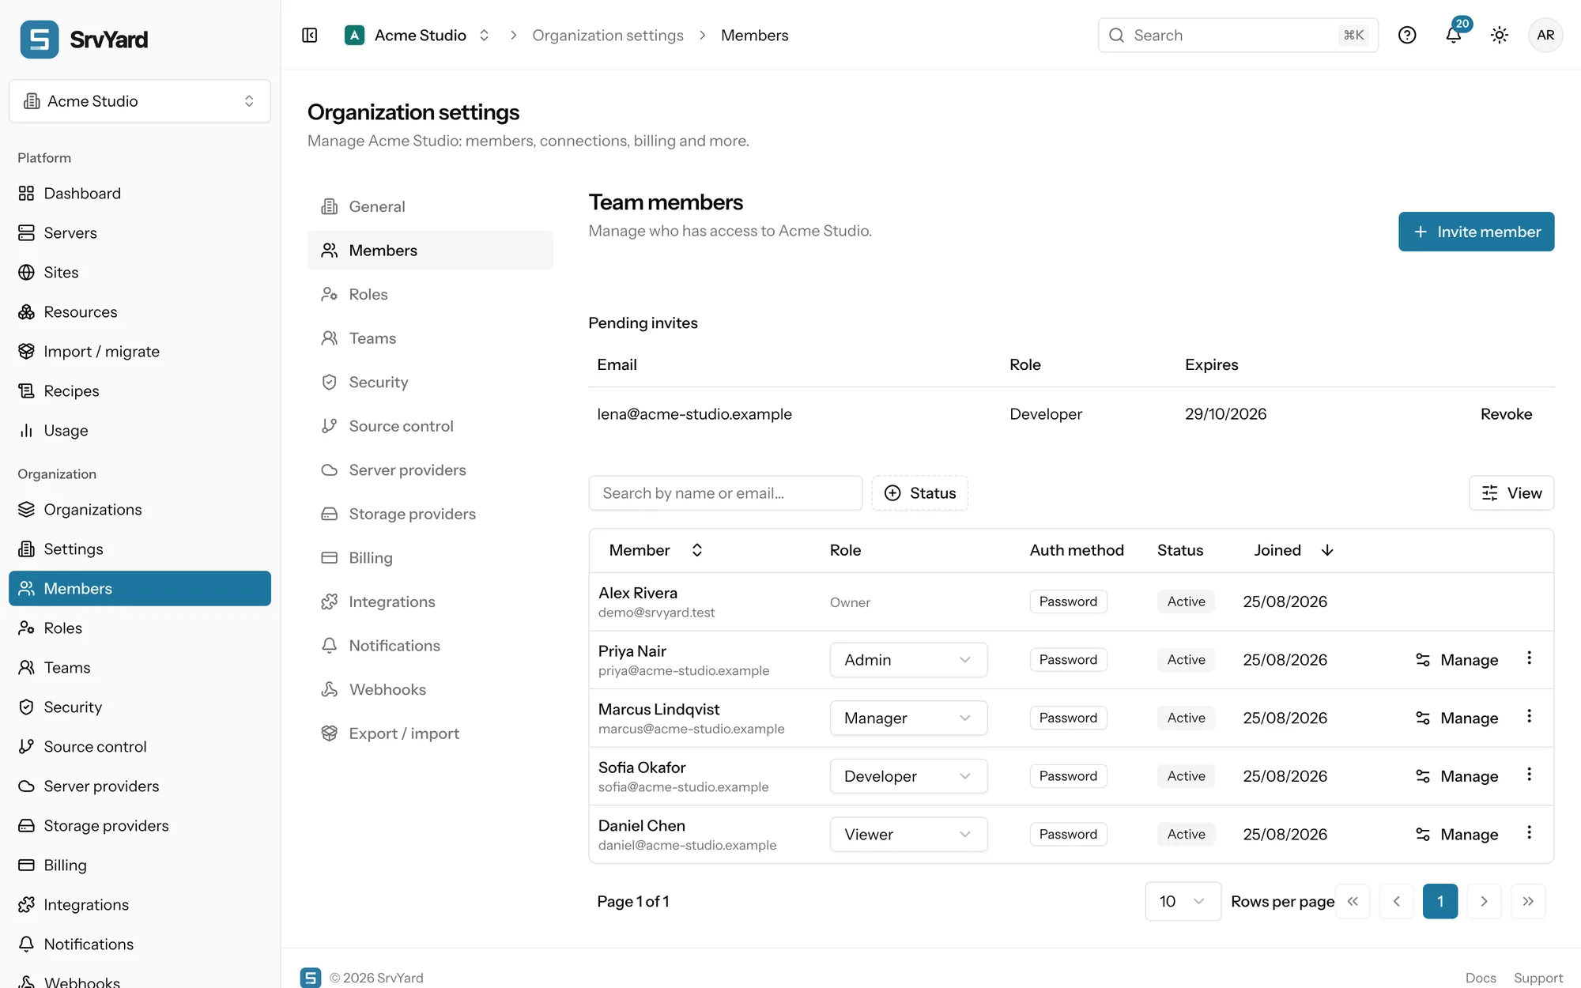This screenshot has width=1581, height=988.
Task: Open Sofia Okafor's Developer role dropdown
Action: [908, 776]
